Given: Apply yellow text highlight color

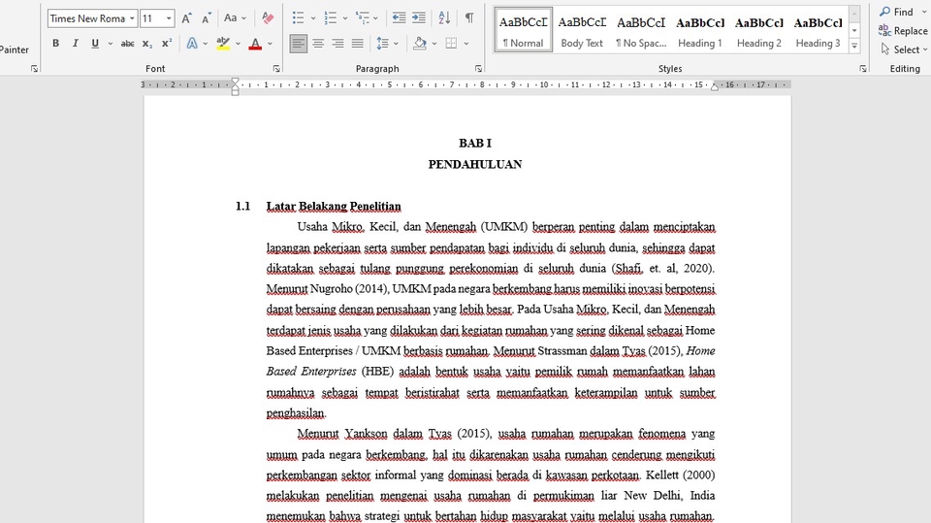Looking at the screenshot, I should coord(223,44).
